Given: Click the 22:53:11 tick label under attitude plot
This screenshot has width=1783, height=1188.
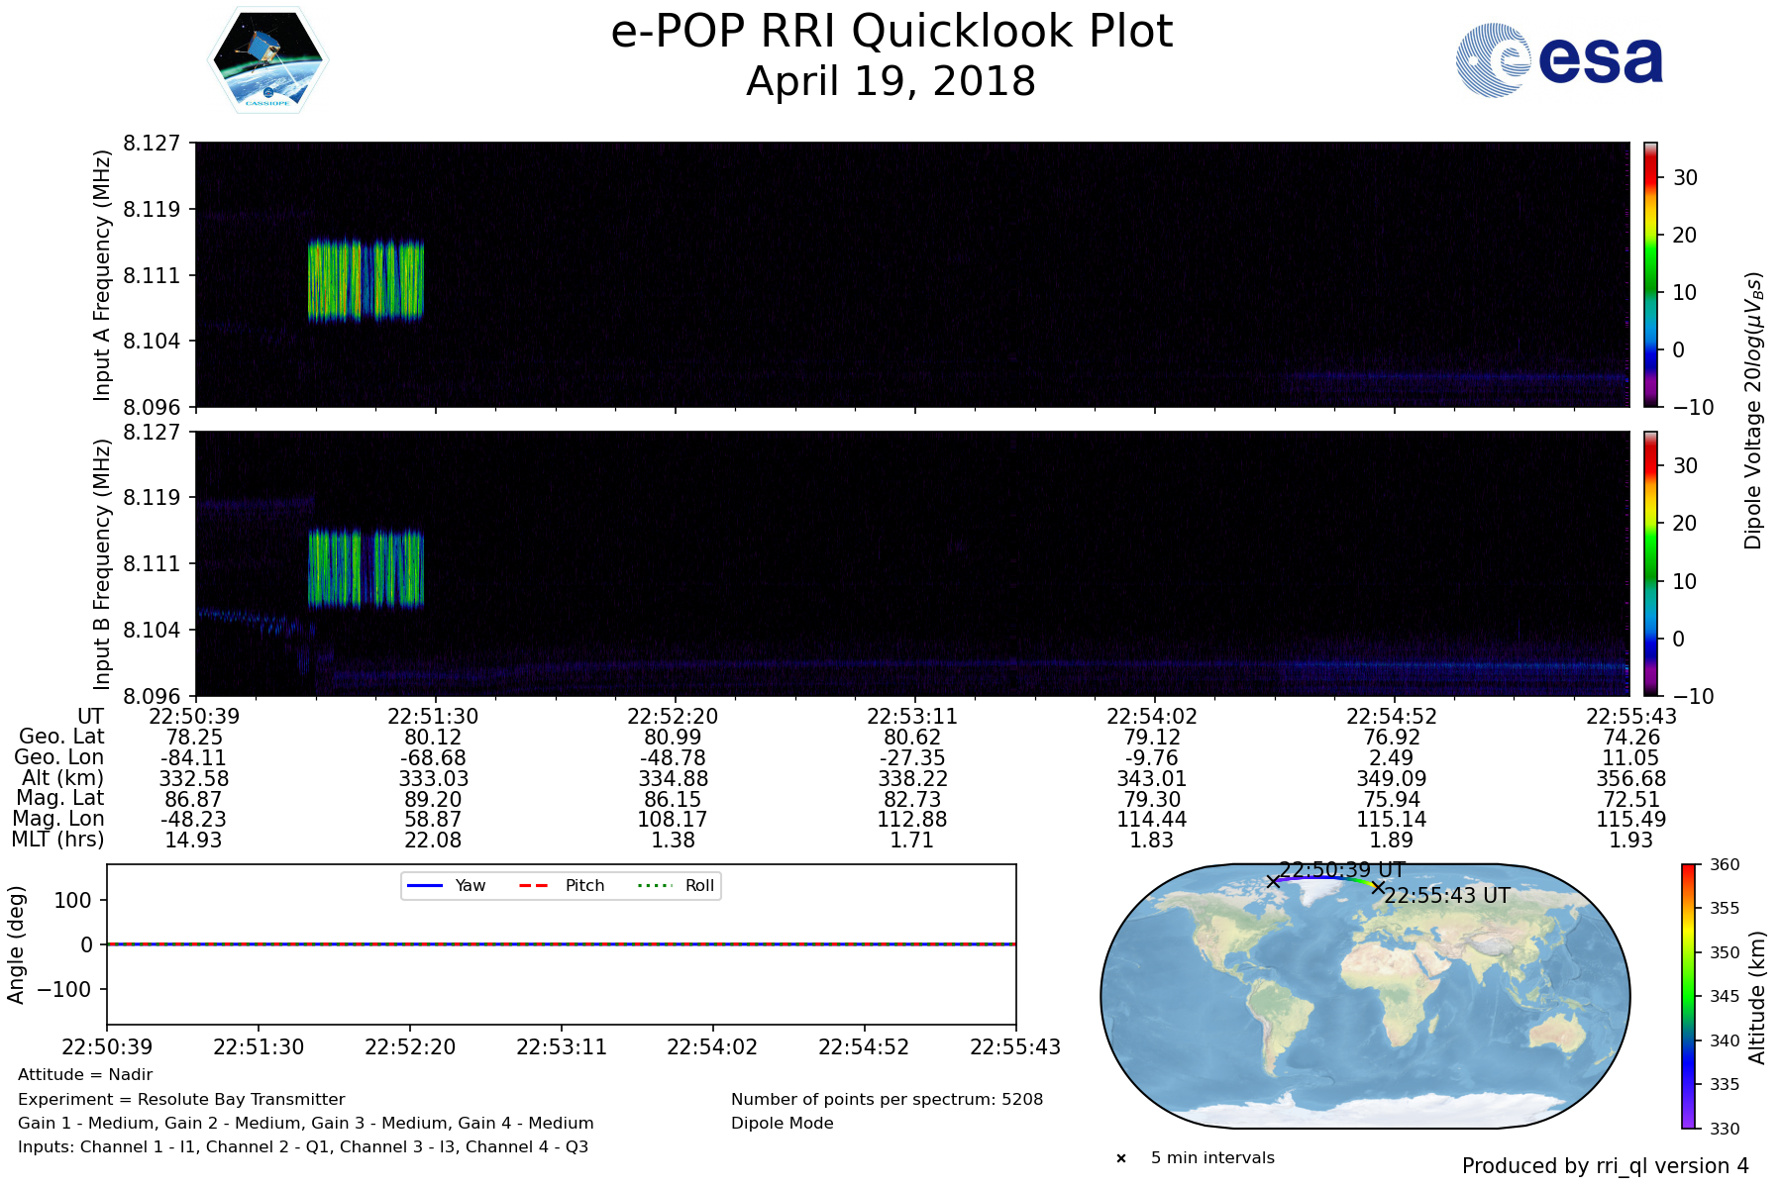Looking at the screenshot, I should point(561,1047).
